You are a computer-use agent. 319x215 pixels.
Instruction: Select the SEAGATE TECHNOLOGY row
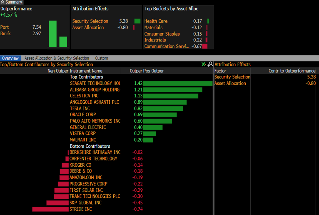point(95,83)
